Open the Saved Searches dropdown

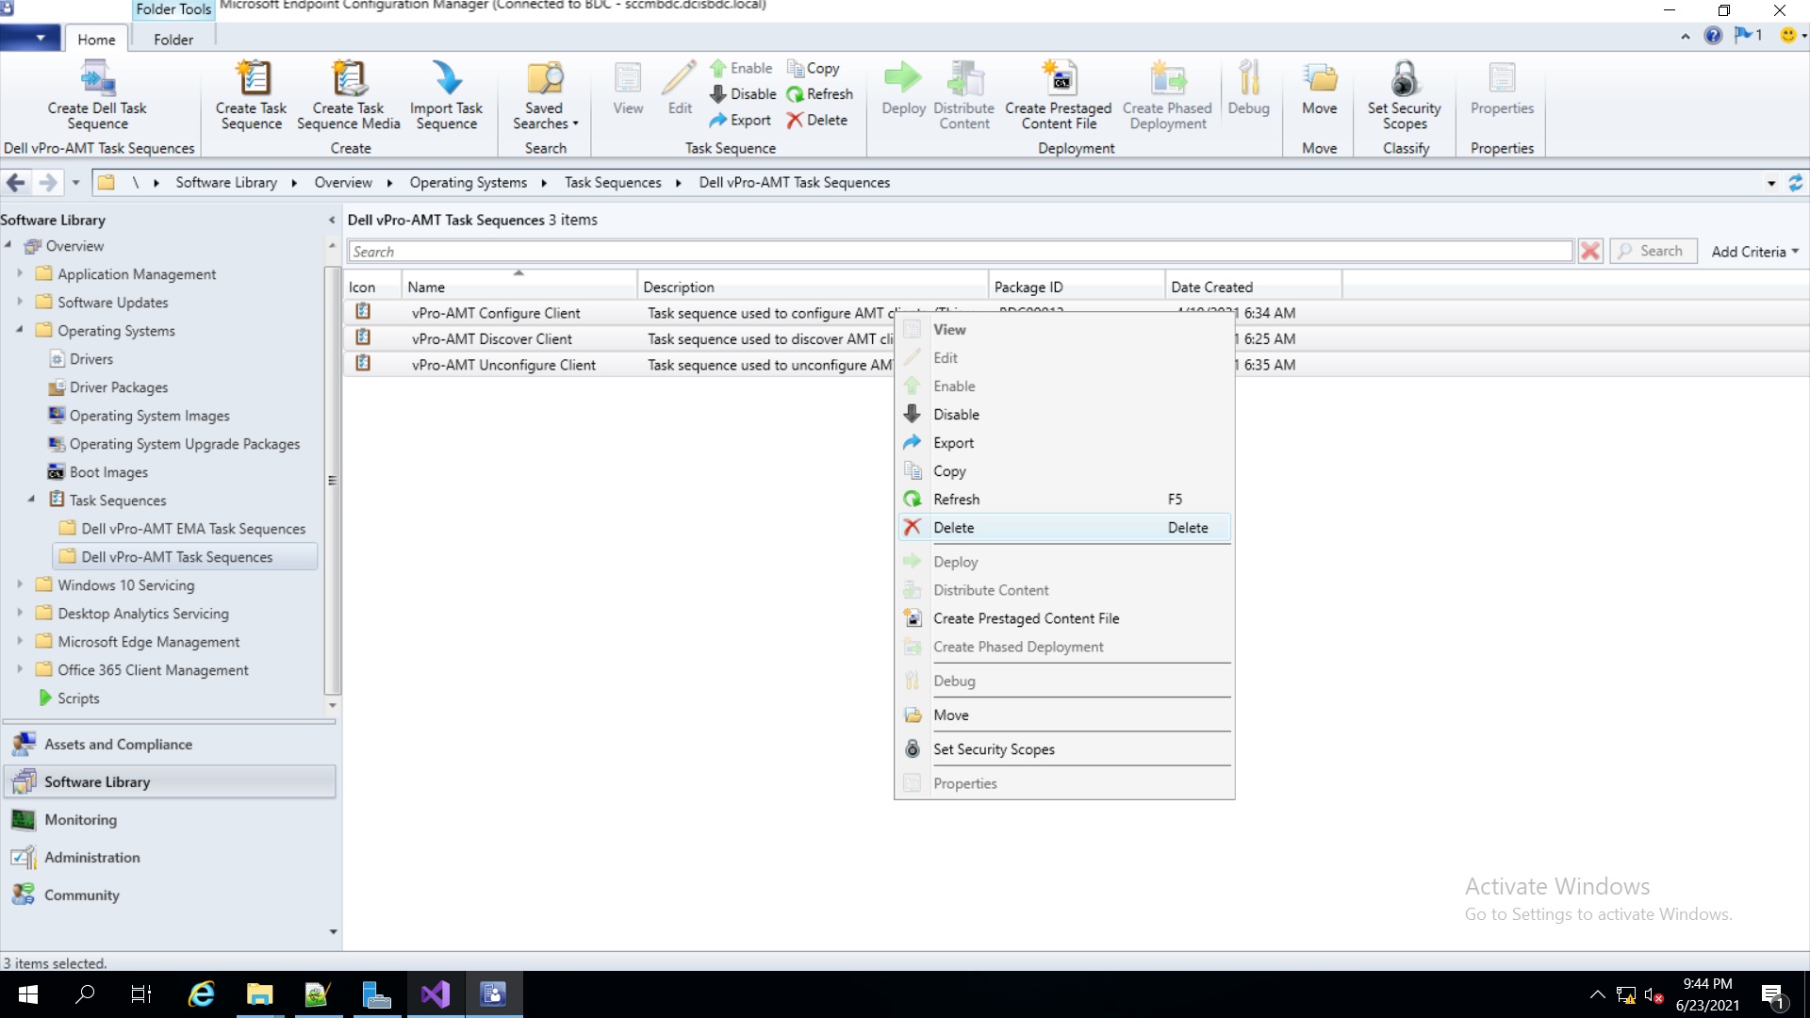pos(545,94)
